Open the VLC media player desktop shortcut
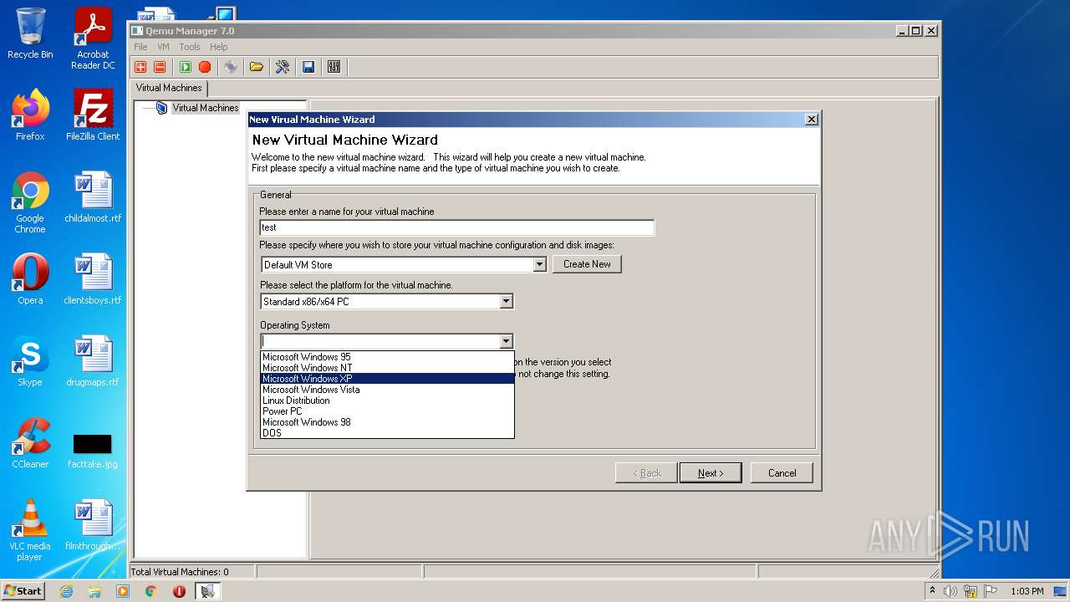 coord(30,530)
